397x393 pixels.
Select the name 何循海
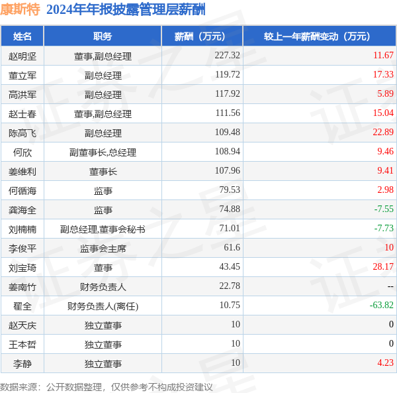22,191
